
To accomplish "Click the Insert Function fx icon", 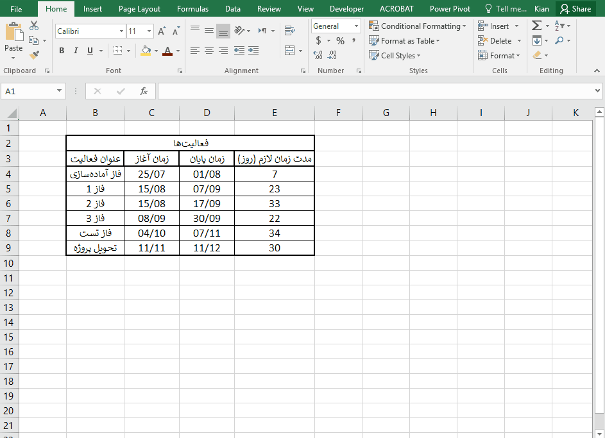I will click(x=144, y=91).
